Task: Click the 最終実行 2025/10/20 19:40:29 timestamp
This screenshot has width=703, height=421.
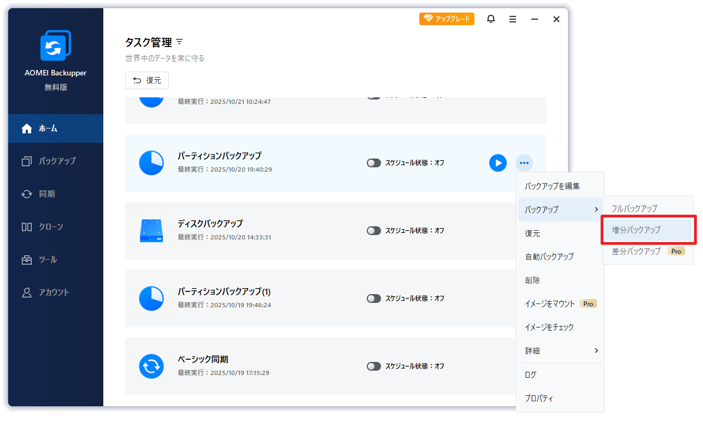Action: 225,169
